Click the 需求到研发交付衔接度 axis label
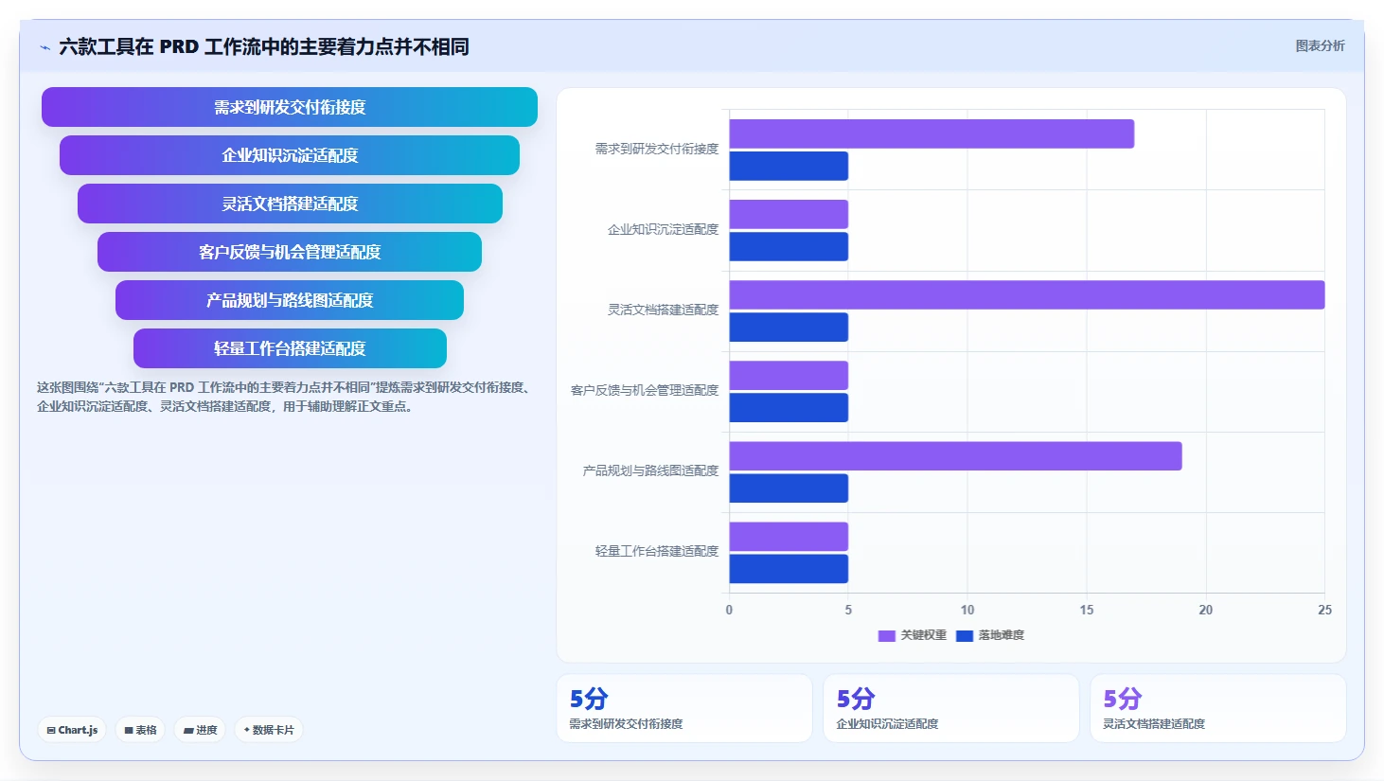Image resolution: width=1384 pixels, height=781 pixels. coord(656,149)
